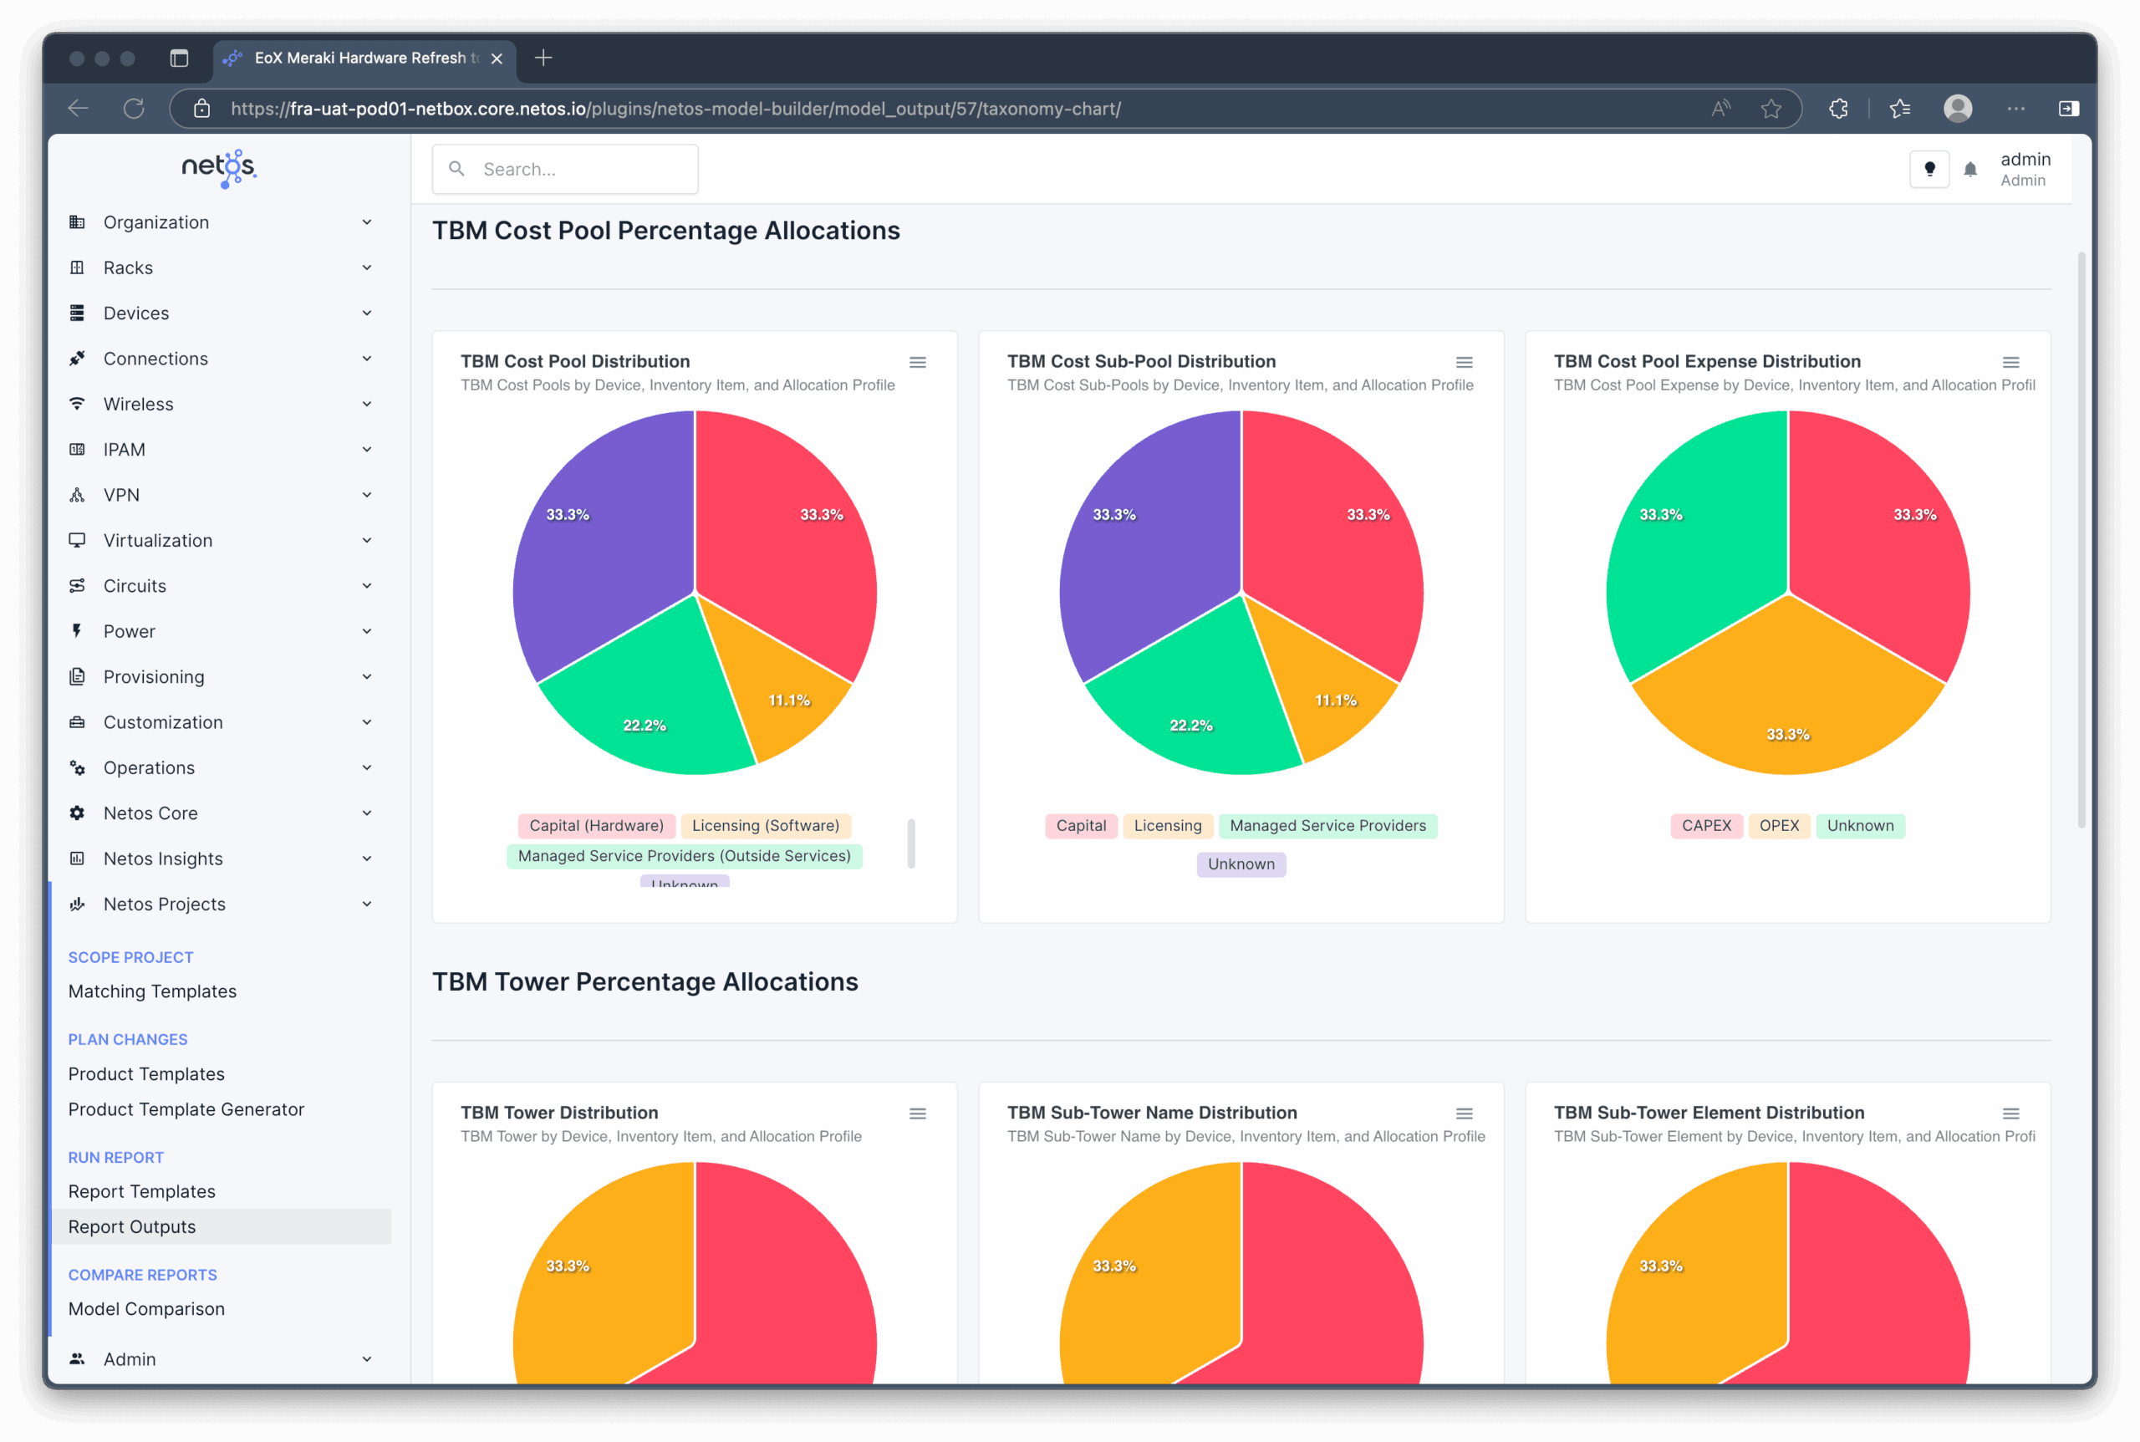The height and width of the screenshot is (1442, 2140).
Task: Collapse the Netos Projects menu chevron
Action: point(367,904)
